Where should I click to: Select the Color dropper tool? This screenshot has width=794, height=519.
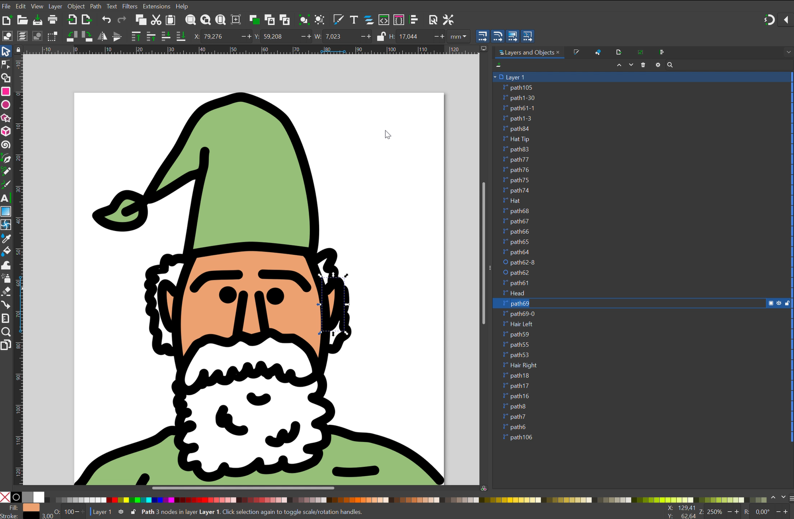[6, 238]
